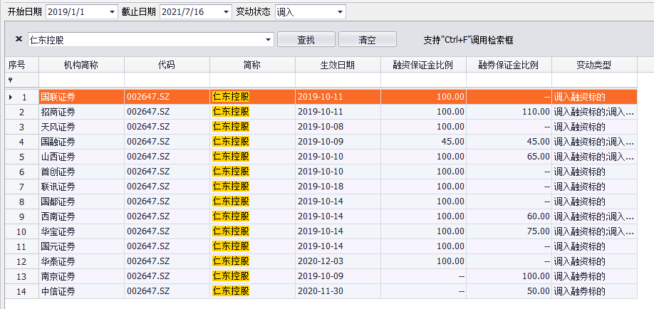Click the row indicator arrow beside row 1
The height and width of the screenshot is (309, 654).
pos(11,97)
